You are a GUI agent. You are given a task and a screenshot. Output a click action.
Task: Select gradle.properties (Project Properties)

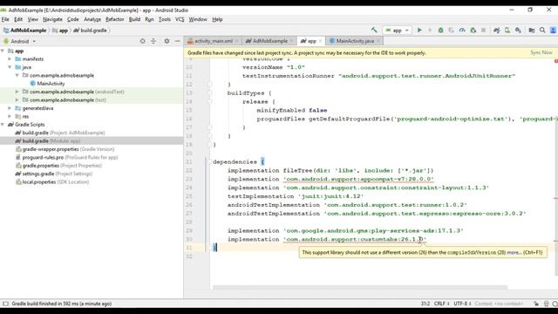coord(58,166)
